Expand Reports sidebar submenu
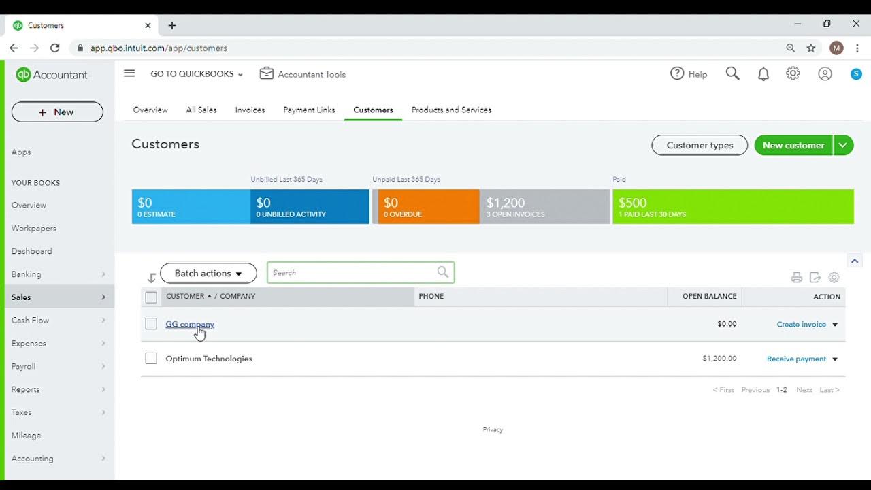871x490 pixels. click(103, 389)
